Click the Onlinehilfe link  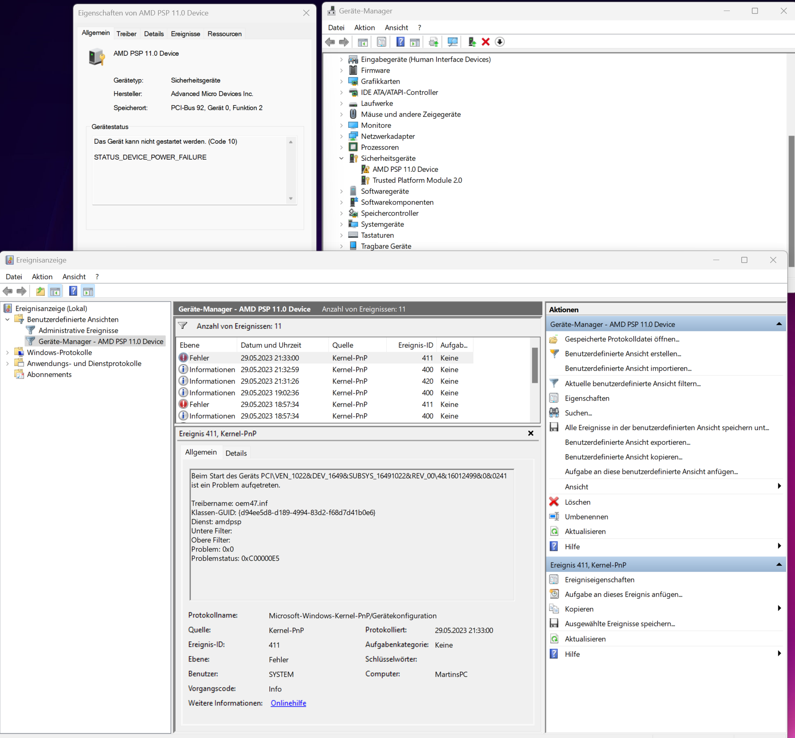[288, 703]
